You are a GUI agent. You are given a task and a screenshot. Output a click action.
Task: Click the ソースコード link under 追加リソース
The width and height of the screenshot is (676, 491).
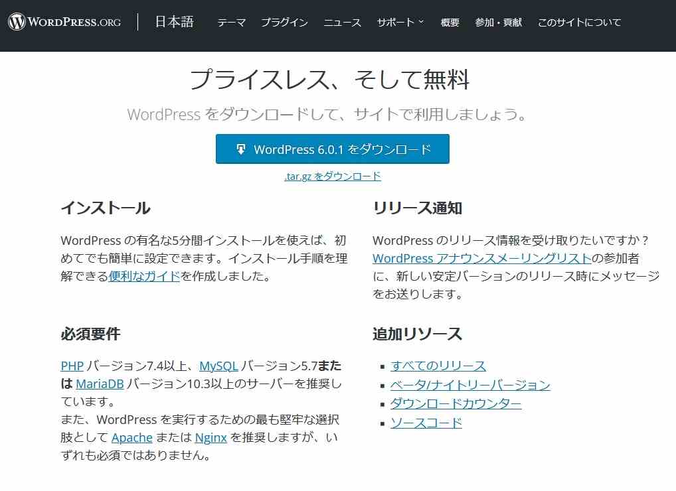(425, 422)
